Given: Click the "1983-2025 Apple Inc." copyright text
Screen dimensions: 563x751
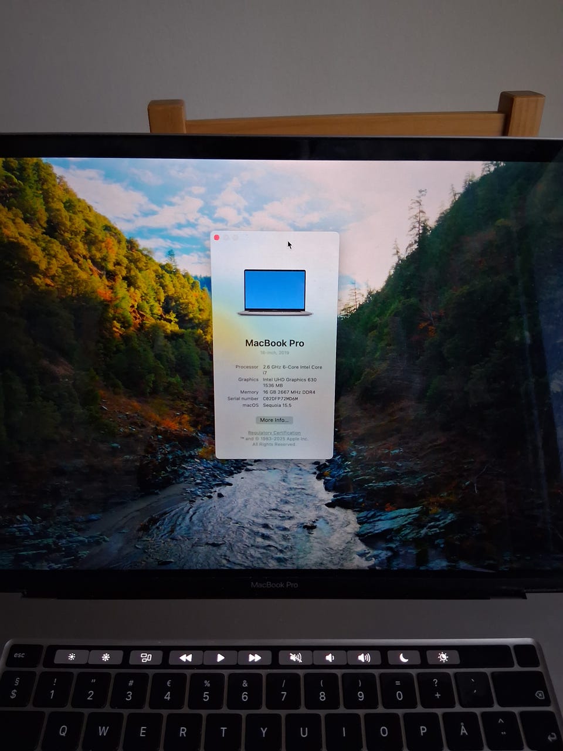Looking at the screenshot, I should 284,439.
